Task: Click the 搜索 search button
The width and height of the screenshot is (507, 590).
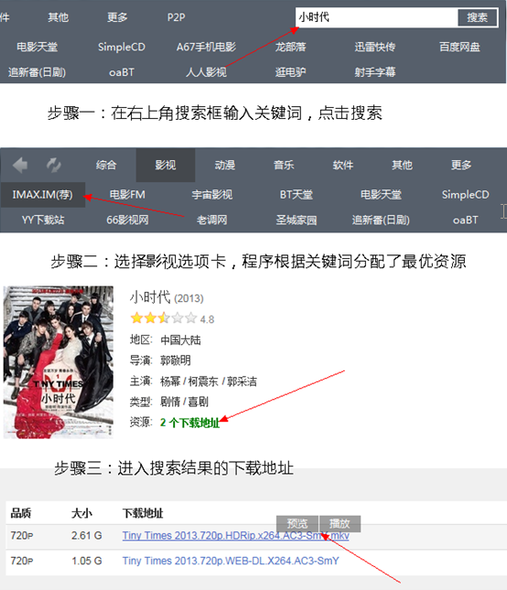Action: pyautogui.click(x=478, y=17)
